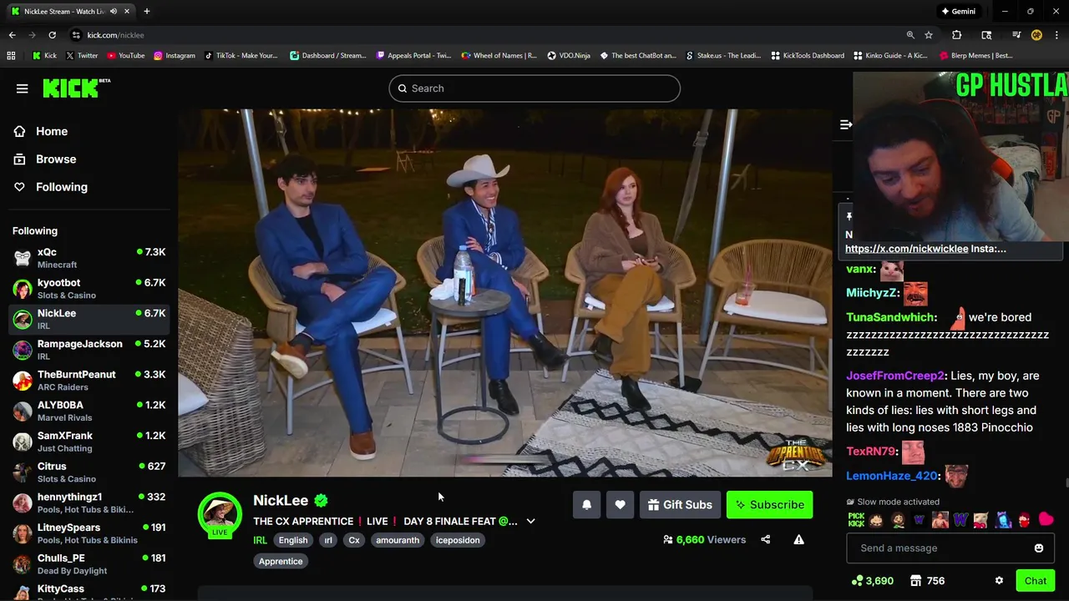The width and height of the screenshot is (1069, 601).
Task: Send message with green Chat button
Action: tap(1035, 581)
